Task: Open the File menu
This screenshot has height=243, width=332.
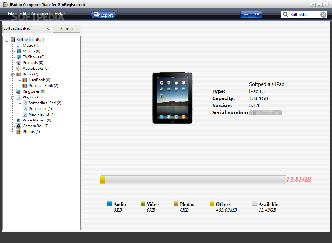Action: point(11,13)
